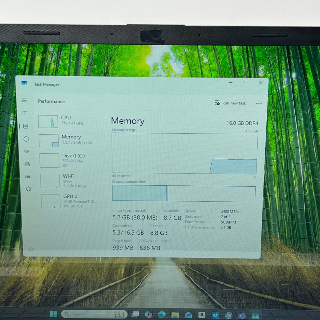Click the GPU 0 mini graph thumbnail
The height and width of the screenshot is (320, 320).
point(51,201)
